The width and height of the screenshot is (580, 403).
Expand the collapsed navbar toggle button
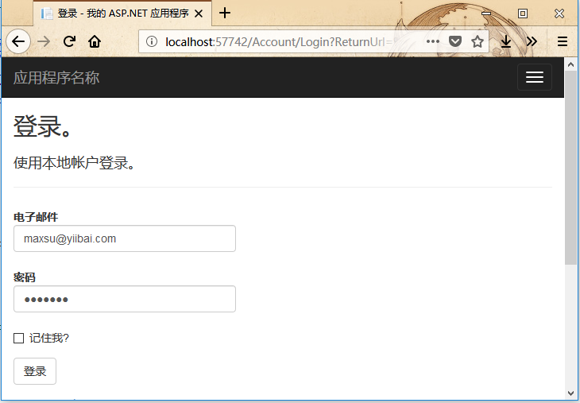coord(534,77)
